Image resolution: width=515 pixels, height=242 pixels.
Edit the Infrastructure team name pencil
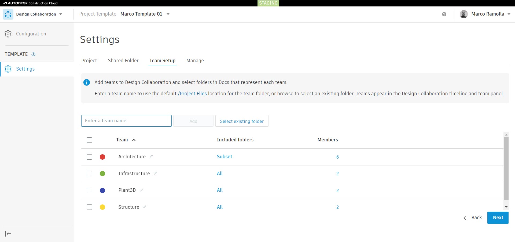coord(155,173)
